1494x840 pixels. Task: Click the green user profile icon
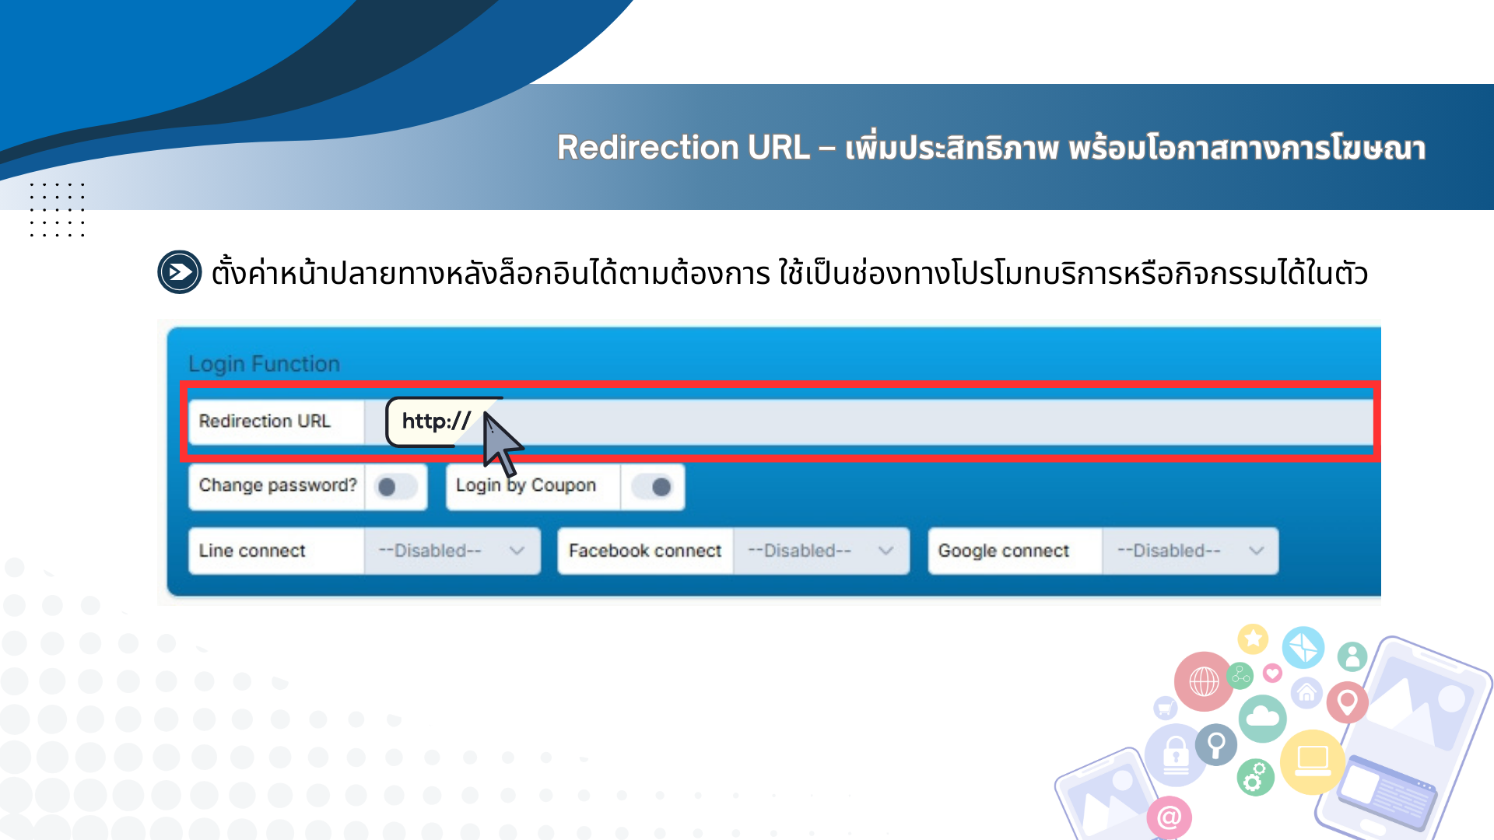pyautogui.click(x=1352, y=656)
